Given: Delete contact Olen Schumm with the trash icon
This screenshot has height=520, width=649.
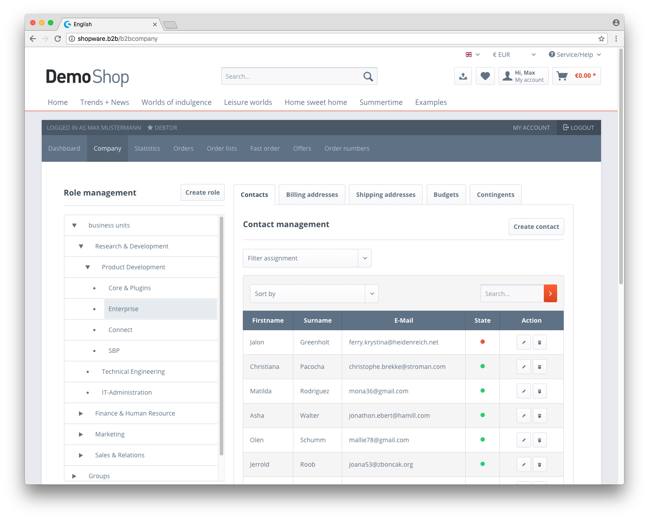Looking at the screenshot, I should [539, 440].
